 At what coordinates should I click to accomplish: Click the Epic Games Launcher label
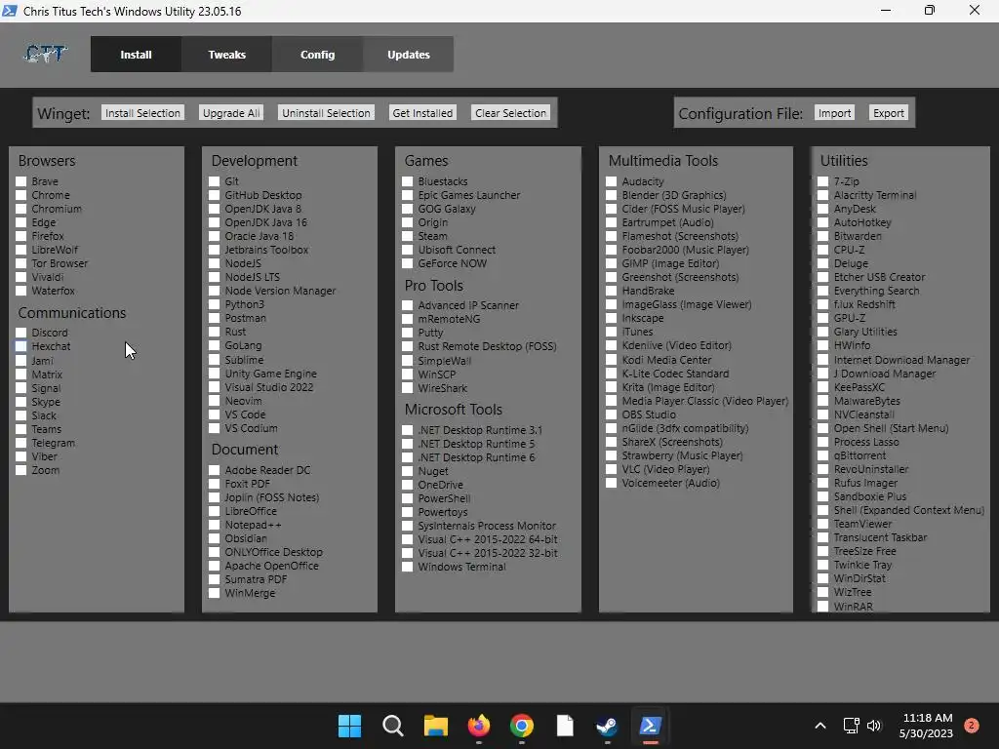(x=469, y=195)
